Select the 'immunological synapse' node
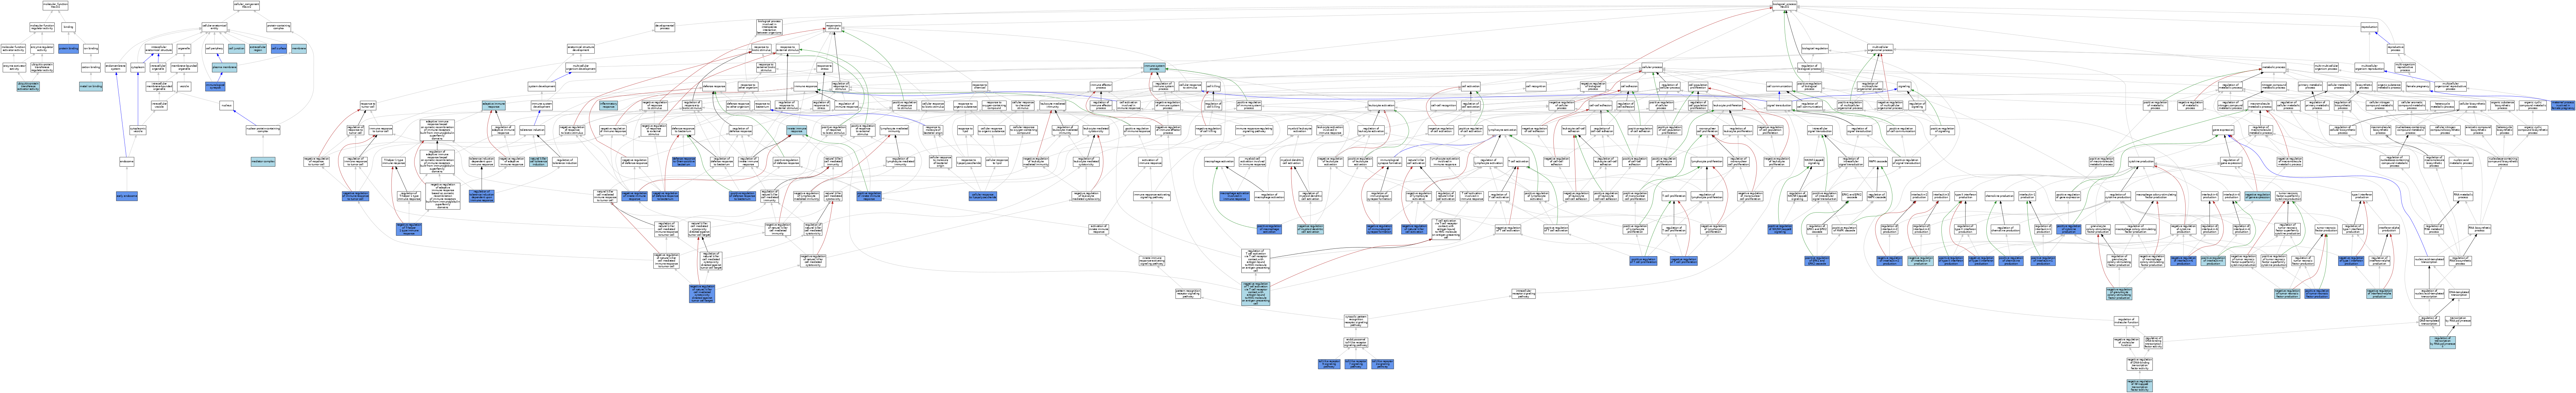 click(x=215, y=87)
